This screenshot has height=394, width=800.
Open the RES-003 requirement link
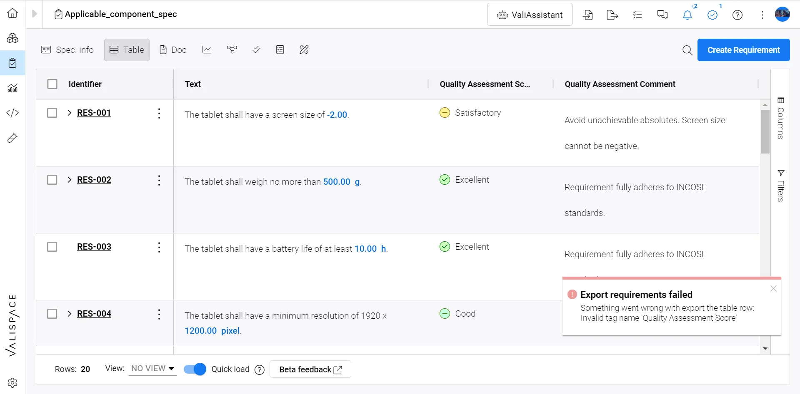[94, 247]
